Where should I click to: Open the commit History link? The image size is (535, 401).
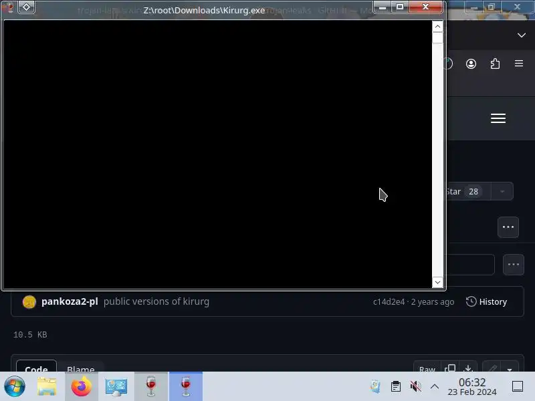pos(487,302)
